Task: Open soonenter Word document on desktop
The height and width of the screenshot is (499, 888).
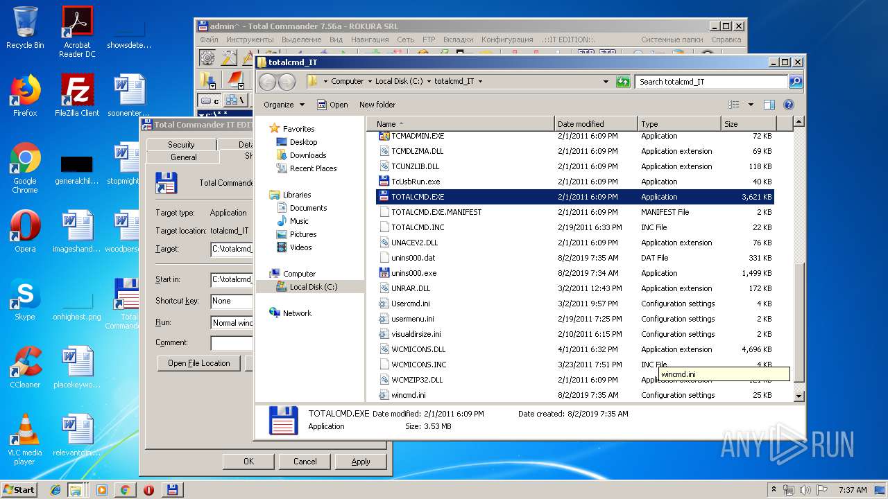Action: coord(129,96)
